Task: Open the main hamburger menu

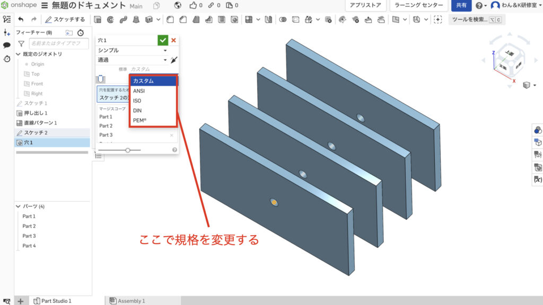Action: click(x=45, y=5)
